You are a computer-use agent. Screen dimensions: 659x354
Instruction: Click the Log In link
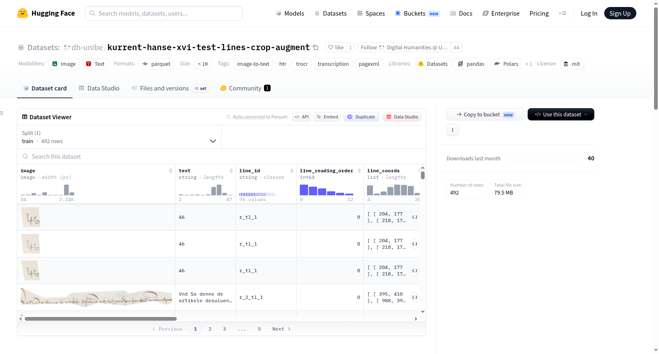[x=589, y=13]
